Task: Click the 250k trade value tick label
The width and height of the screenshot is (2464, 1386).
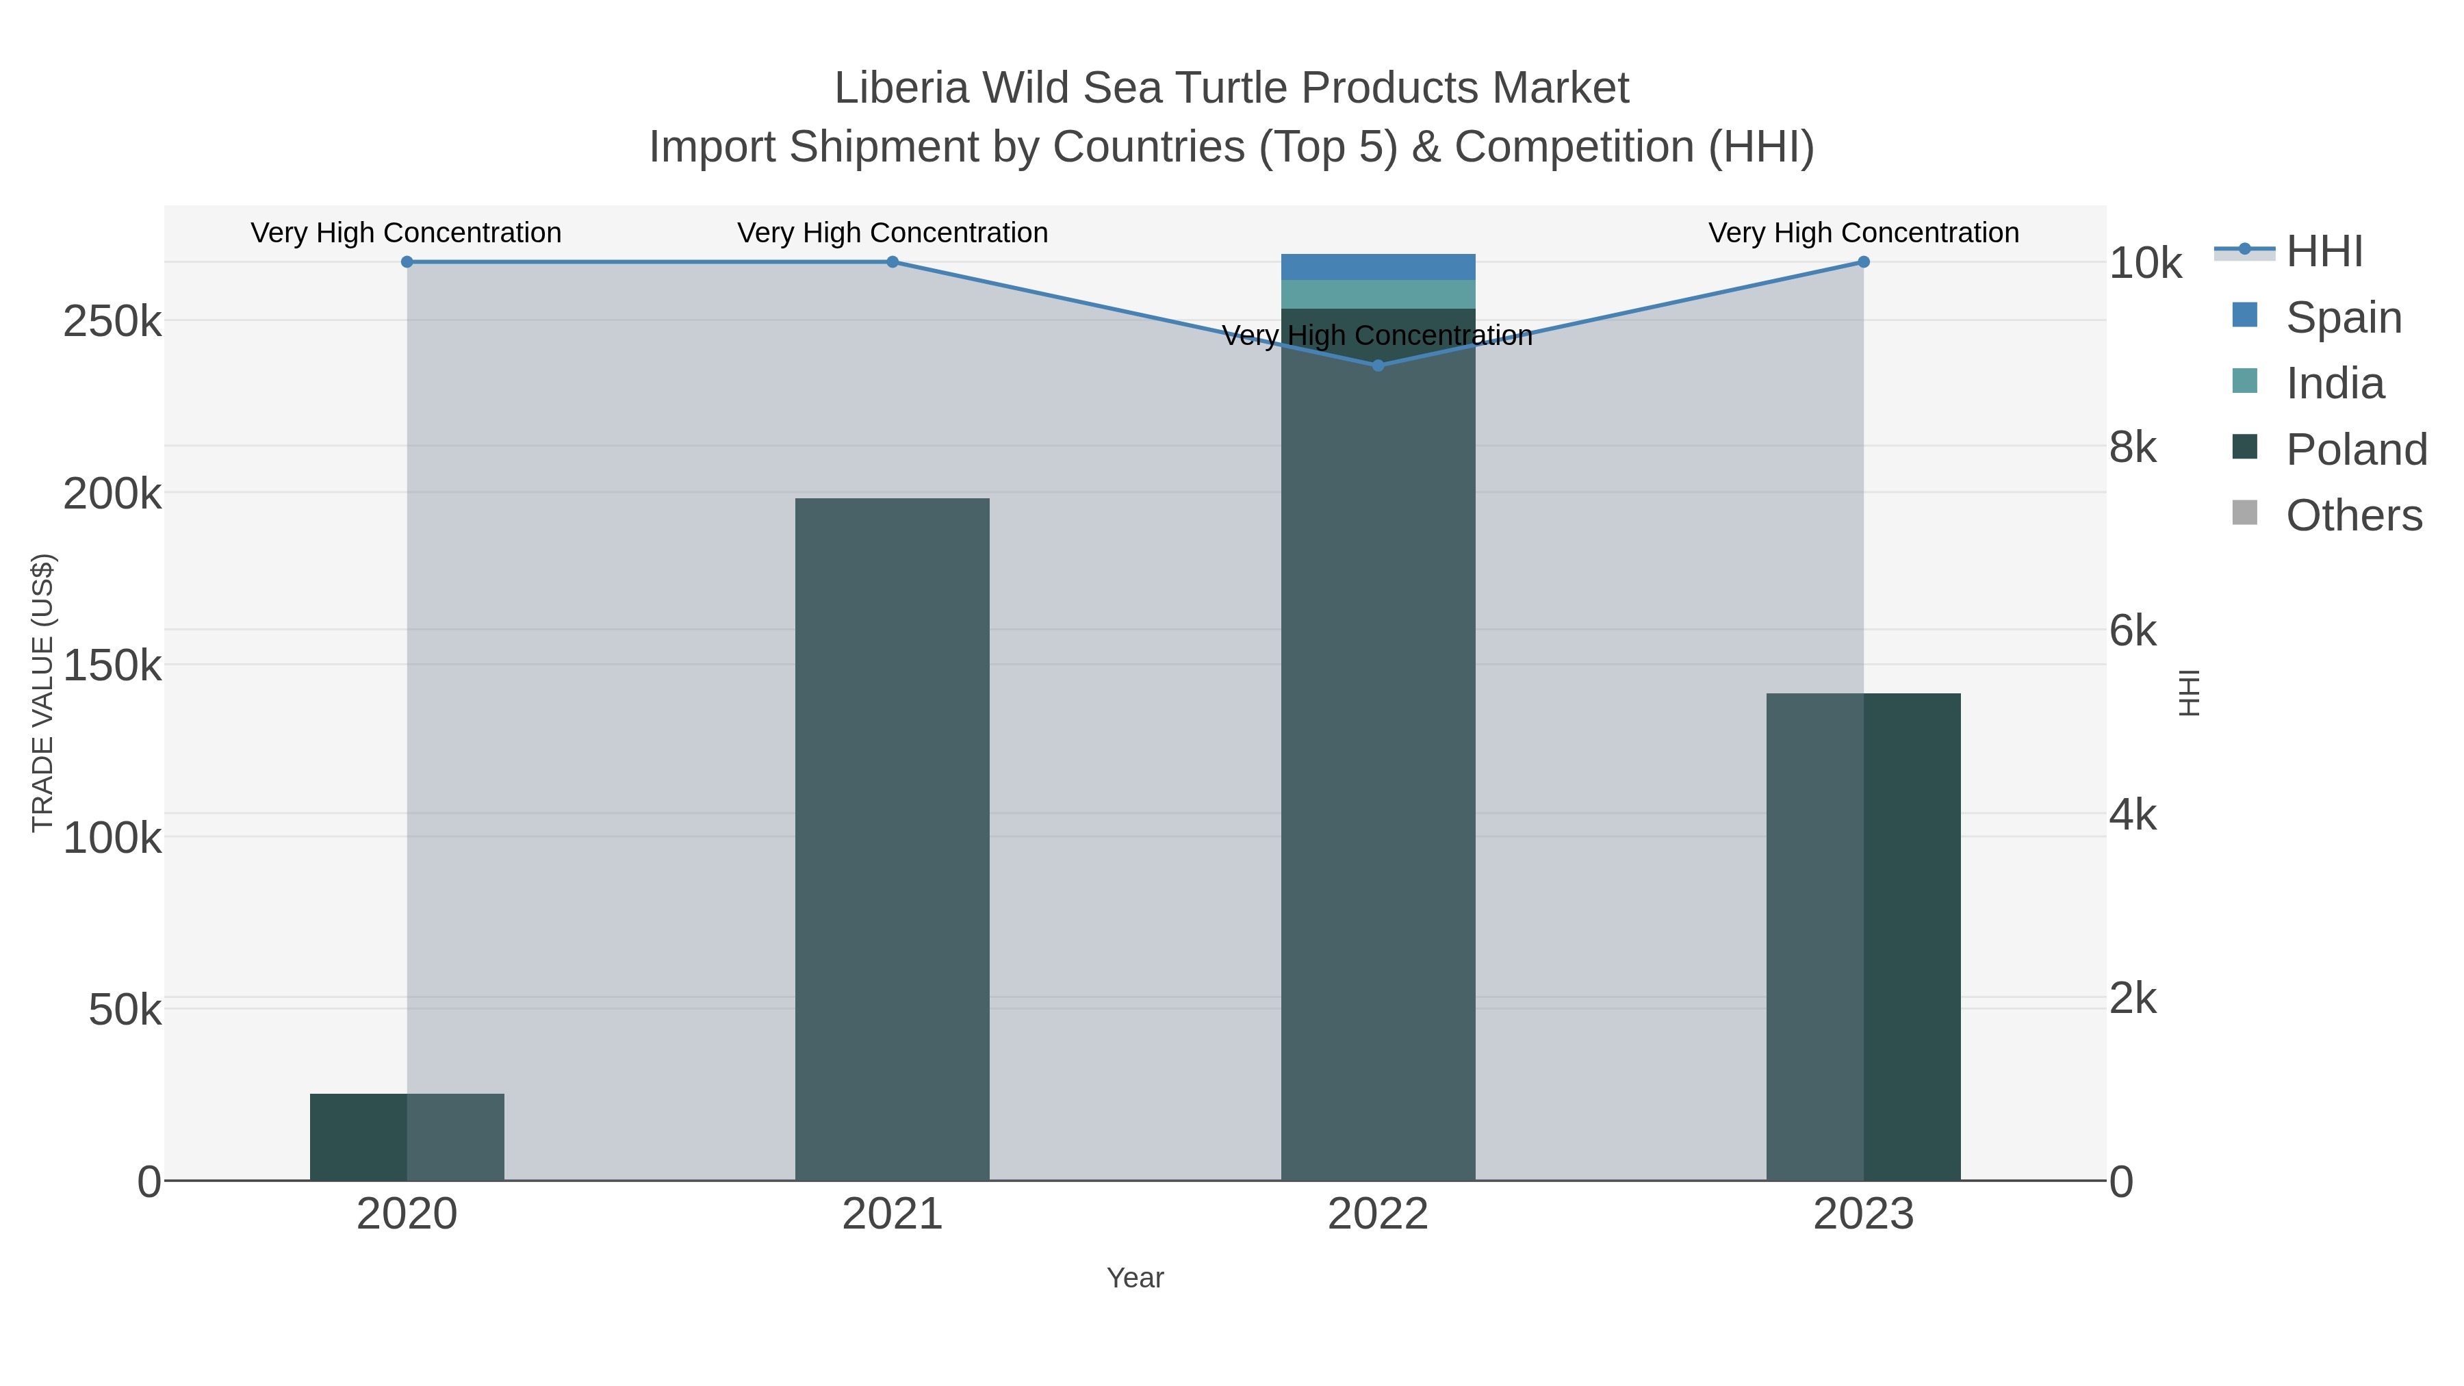Action: tap(112, 322)
